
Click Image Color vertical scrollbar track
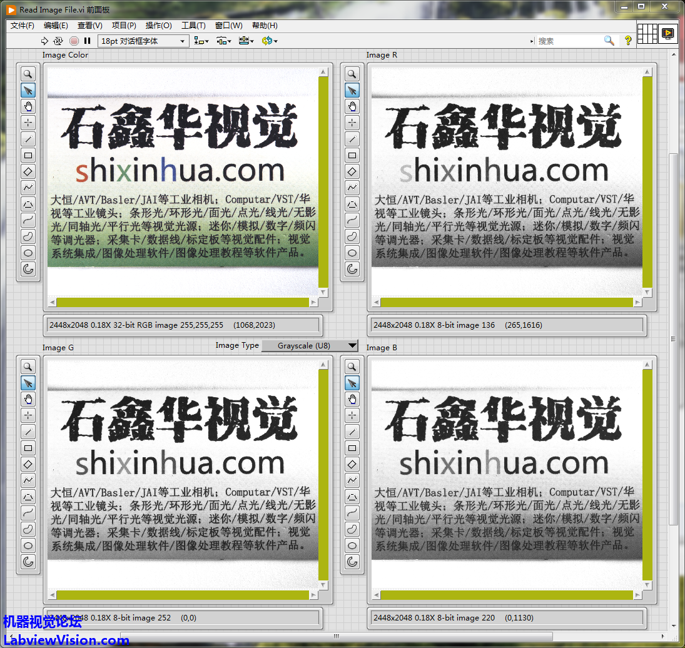323,182
